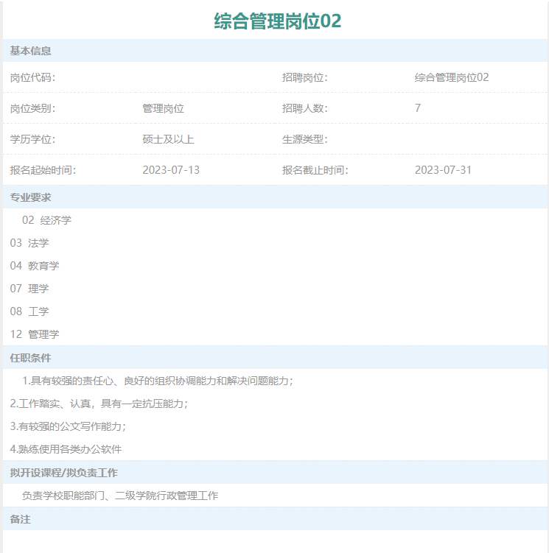Screen dimensions: 549x553
Task: Select the recruitment count 7
Action: (418, 108)
